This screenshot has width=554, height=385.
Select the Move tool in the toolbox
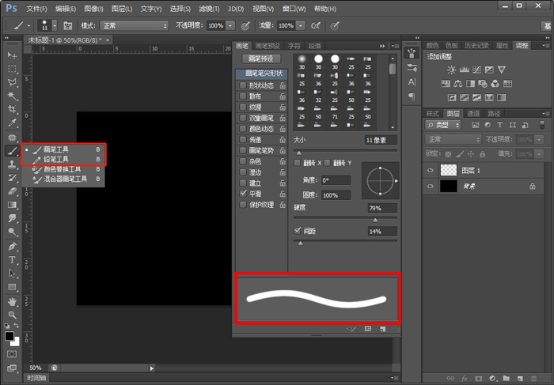click(12, 55)
